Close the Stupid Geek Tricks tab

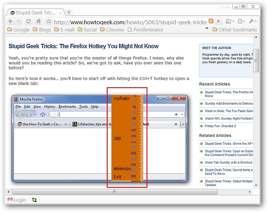(x=60, y=13)
